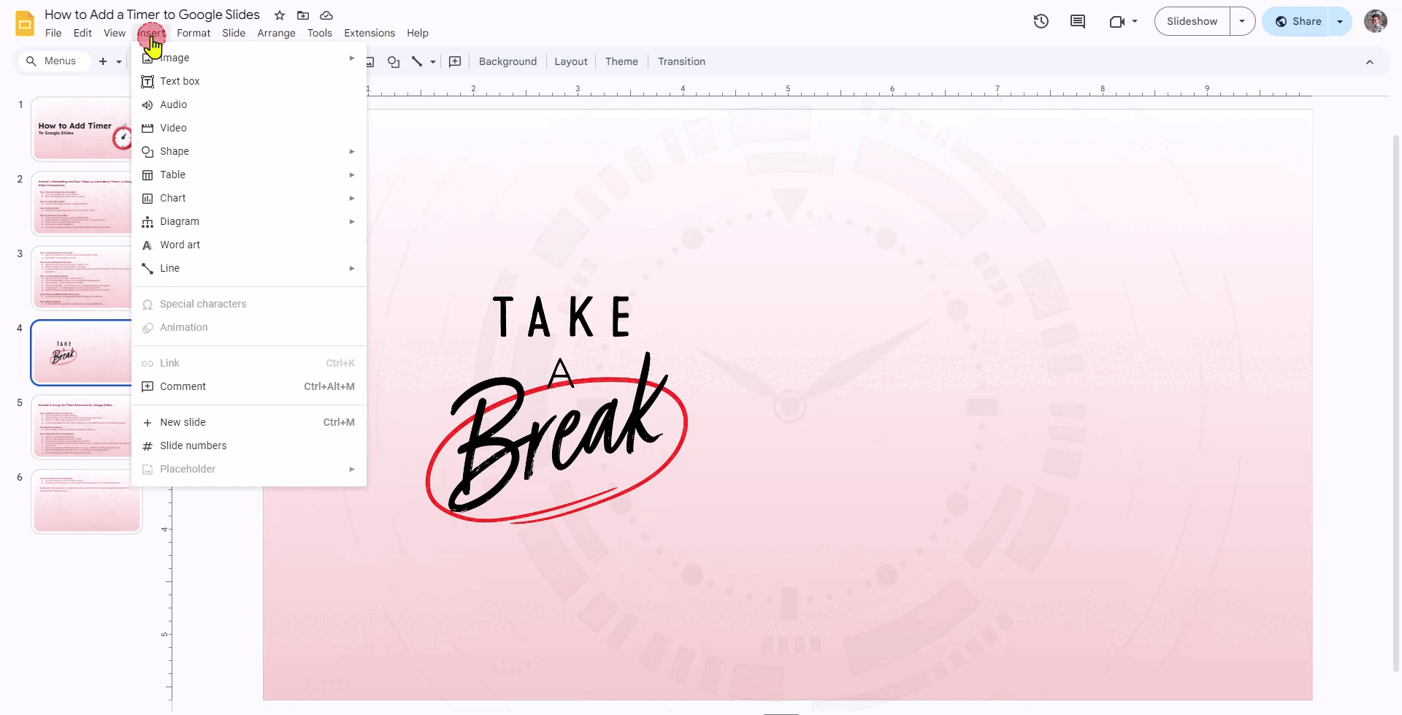Open the Slideshow options dropdown arrow
The height and width of the screenshot is (715, 1402).
1242,21
